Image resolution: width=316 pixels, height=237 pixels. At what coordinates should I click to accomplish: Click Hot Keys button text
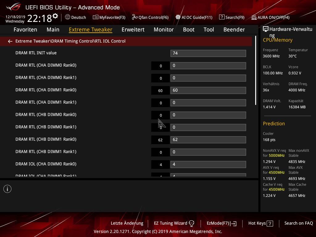tap(257, 223)
